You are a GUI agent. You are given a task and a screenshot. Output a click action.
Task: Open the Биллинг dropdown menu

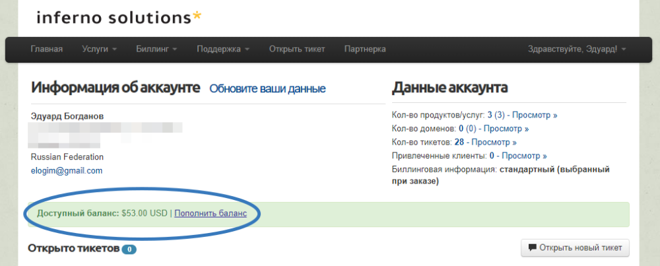point(156,50)
